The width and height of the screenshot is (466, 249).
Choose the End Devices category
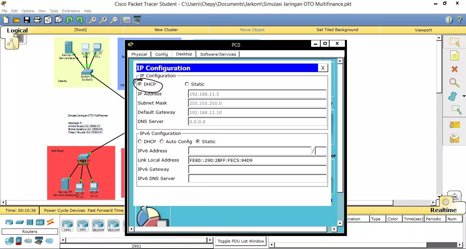9,241
